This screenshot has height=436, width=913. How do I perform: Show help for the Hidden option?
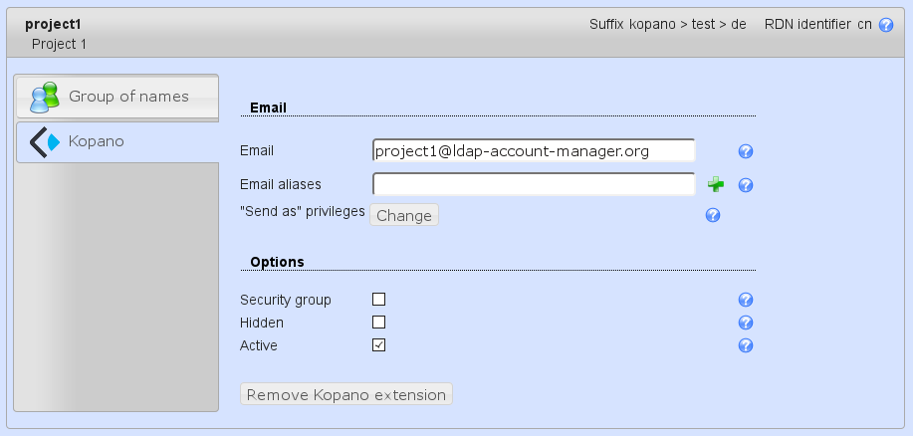pos(745,323)
